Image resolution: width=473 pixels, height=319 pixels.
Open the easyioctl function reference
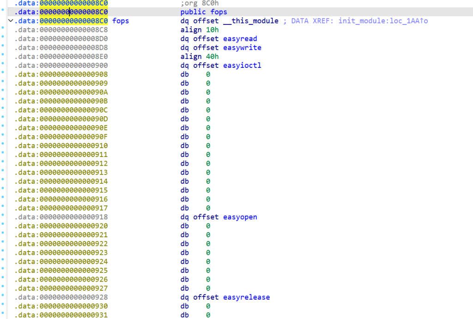pos(242,66)
